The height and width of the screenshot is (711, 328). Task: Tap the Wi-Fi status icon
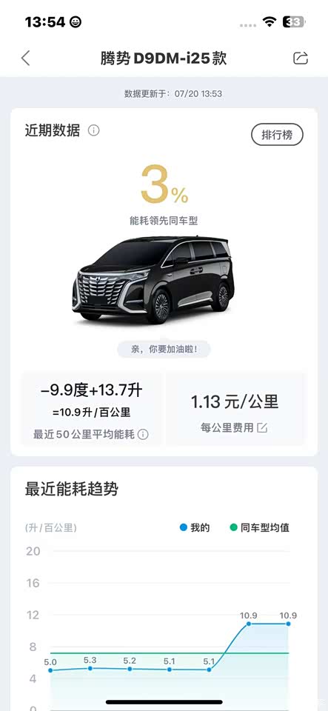click(270, 22)
